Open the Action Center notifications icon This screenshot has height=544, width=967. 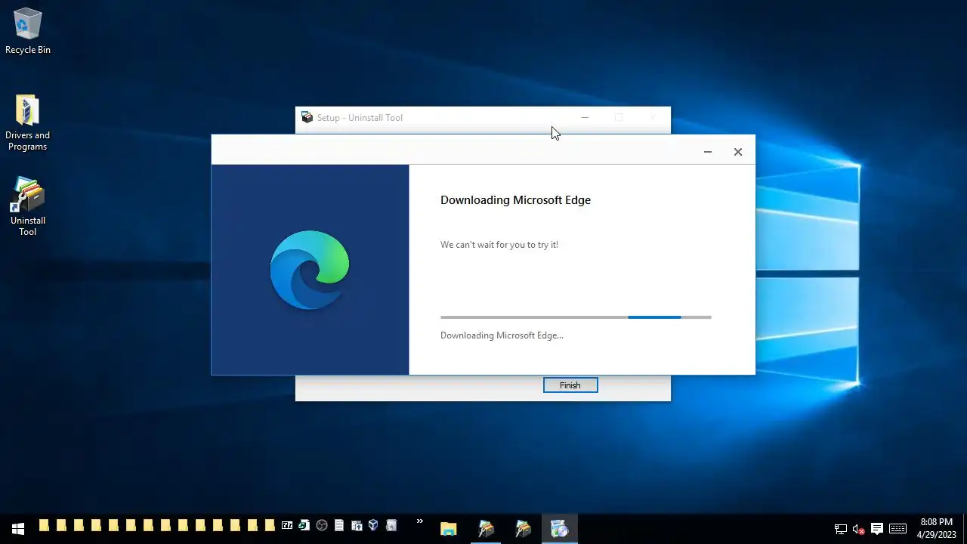(877, 529)
